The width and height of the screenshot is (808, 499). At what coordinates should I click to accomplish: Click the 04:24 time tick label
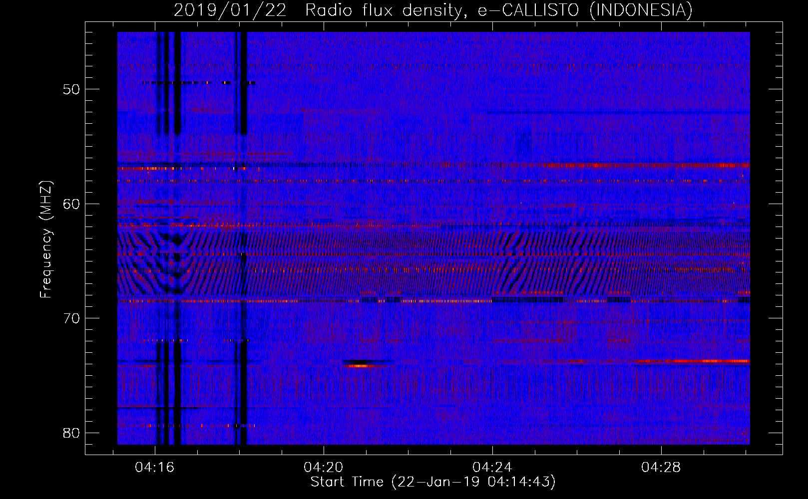(x=492, y=468)
